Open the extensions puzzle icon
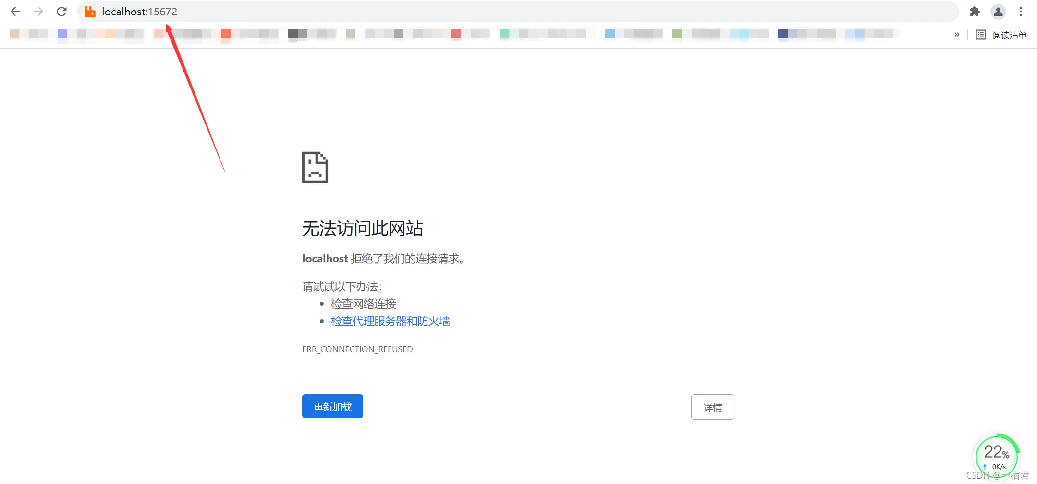 click(975, 12)
